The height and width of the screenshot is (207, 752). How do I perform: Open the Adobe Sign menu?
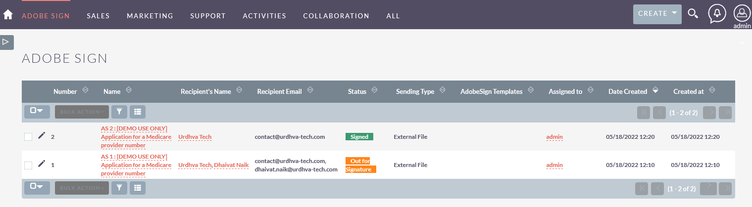(46, 16)
